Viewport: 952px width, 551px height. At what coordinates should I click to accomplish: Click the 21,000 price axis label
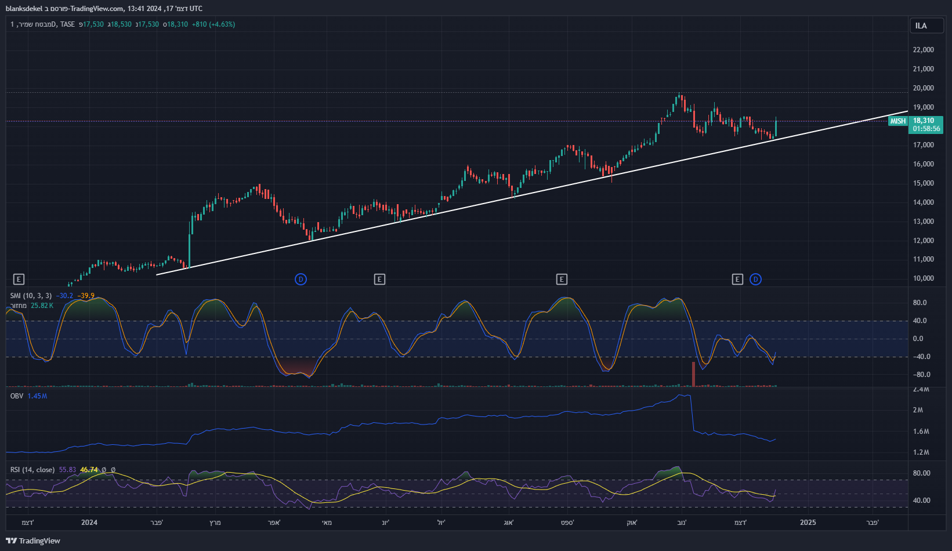pyautogui.click(x=924, y=69)
